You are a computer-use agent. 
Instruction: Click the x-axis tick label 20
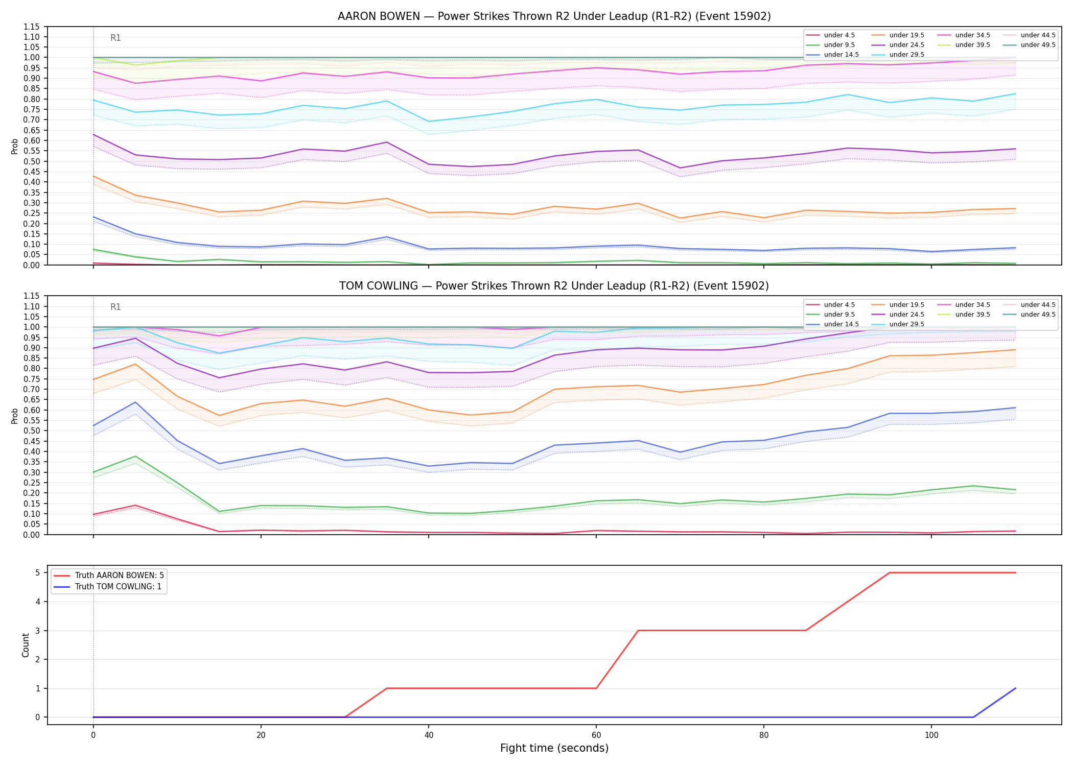261,736
